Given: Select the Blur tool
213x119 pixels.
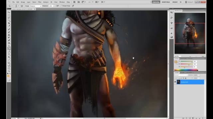Looking at the screenshot, I should point(9,46).
